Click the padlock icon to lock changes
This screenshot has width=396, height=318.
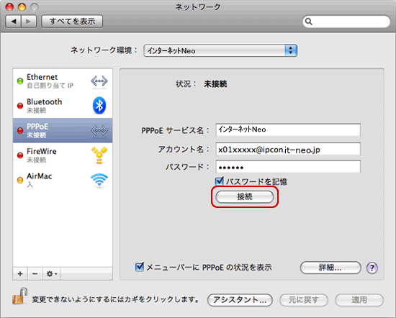(x=20, y=296)
